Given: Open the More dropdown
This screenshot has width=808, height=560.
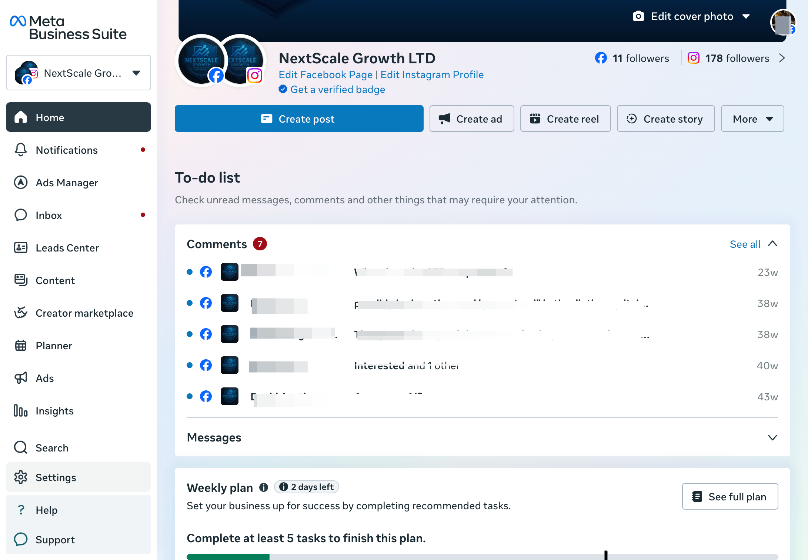Looking at the screenshot, I should [x=752, y=119].
